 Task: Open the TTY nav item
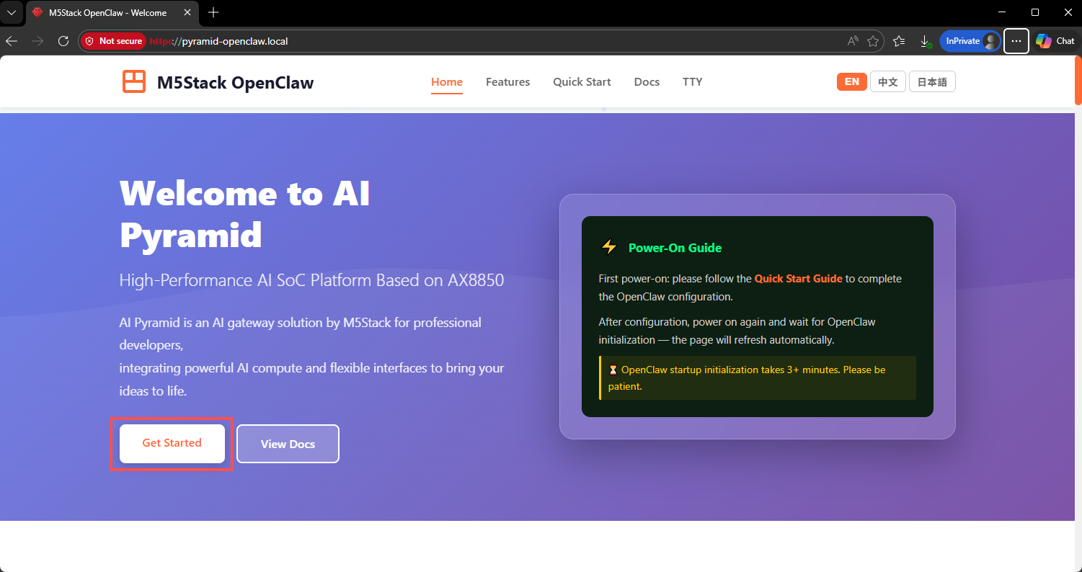(x=692, y=82)
